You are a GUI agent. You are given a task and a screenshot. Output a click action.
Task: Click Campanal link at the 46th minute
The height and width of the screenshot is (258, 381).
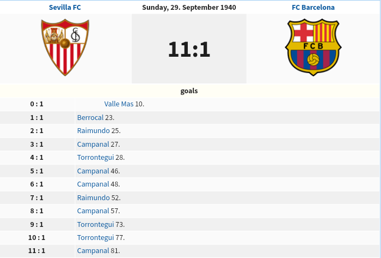coord(93,171)
